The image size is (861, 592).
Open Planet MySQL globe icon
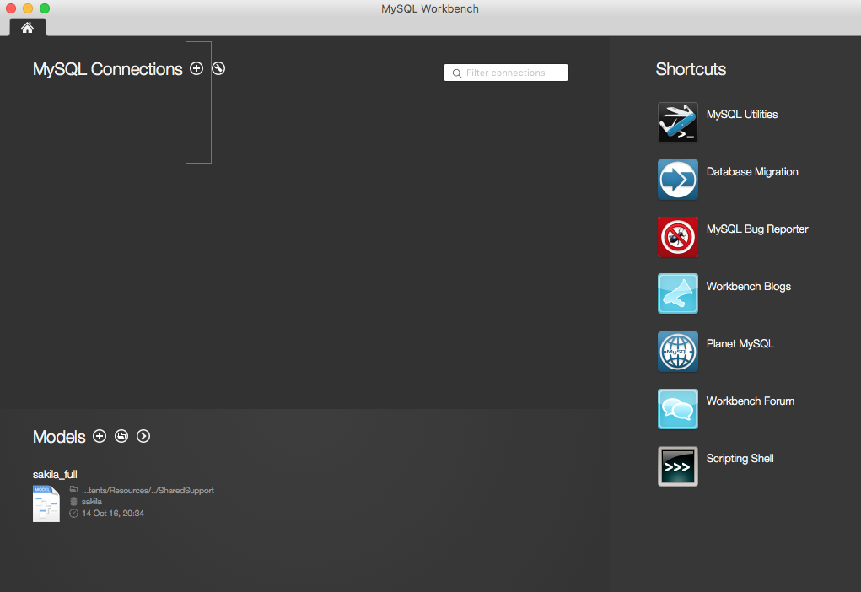[x=678, y=352]
